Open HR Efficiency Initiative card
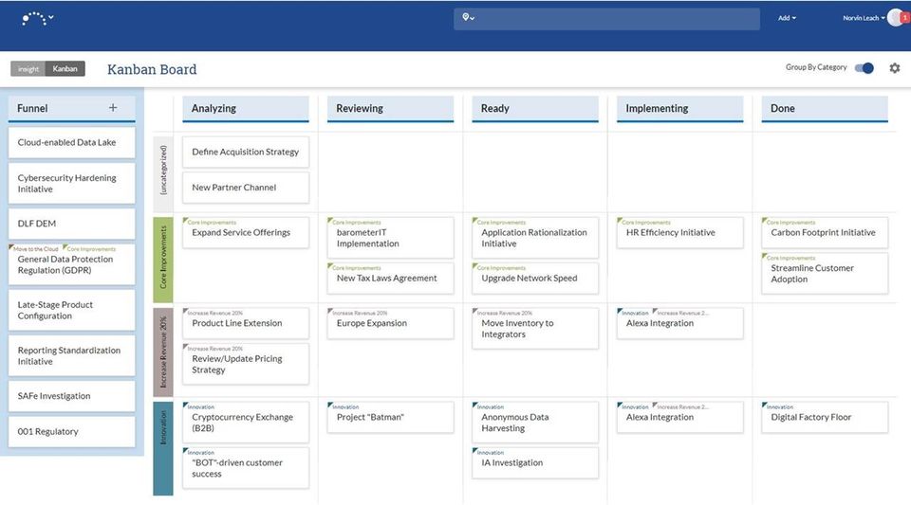Image resolution: width=911 pixels, height=505 pixels. [x=679, y=232]
